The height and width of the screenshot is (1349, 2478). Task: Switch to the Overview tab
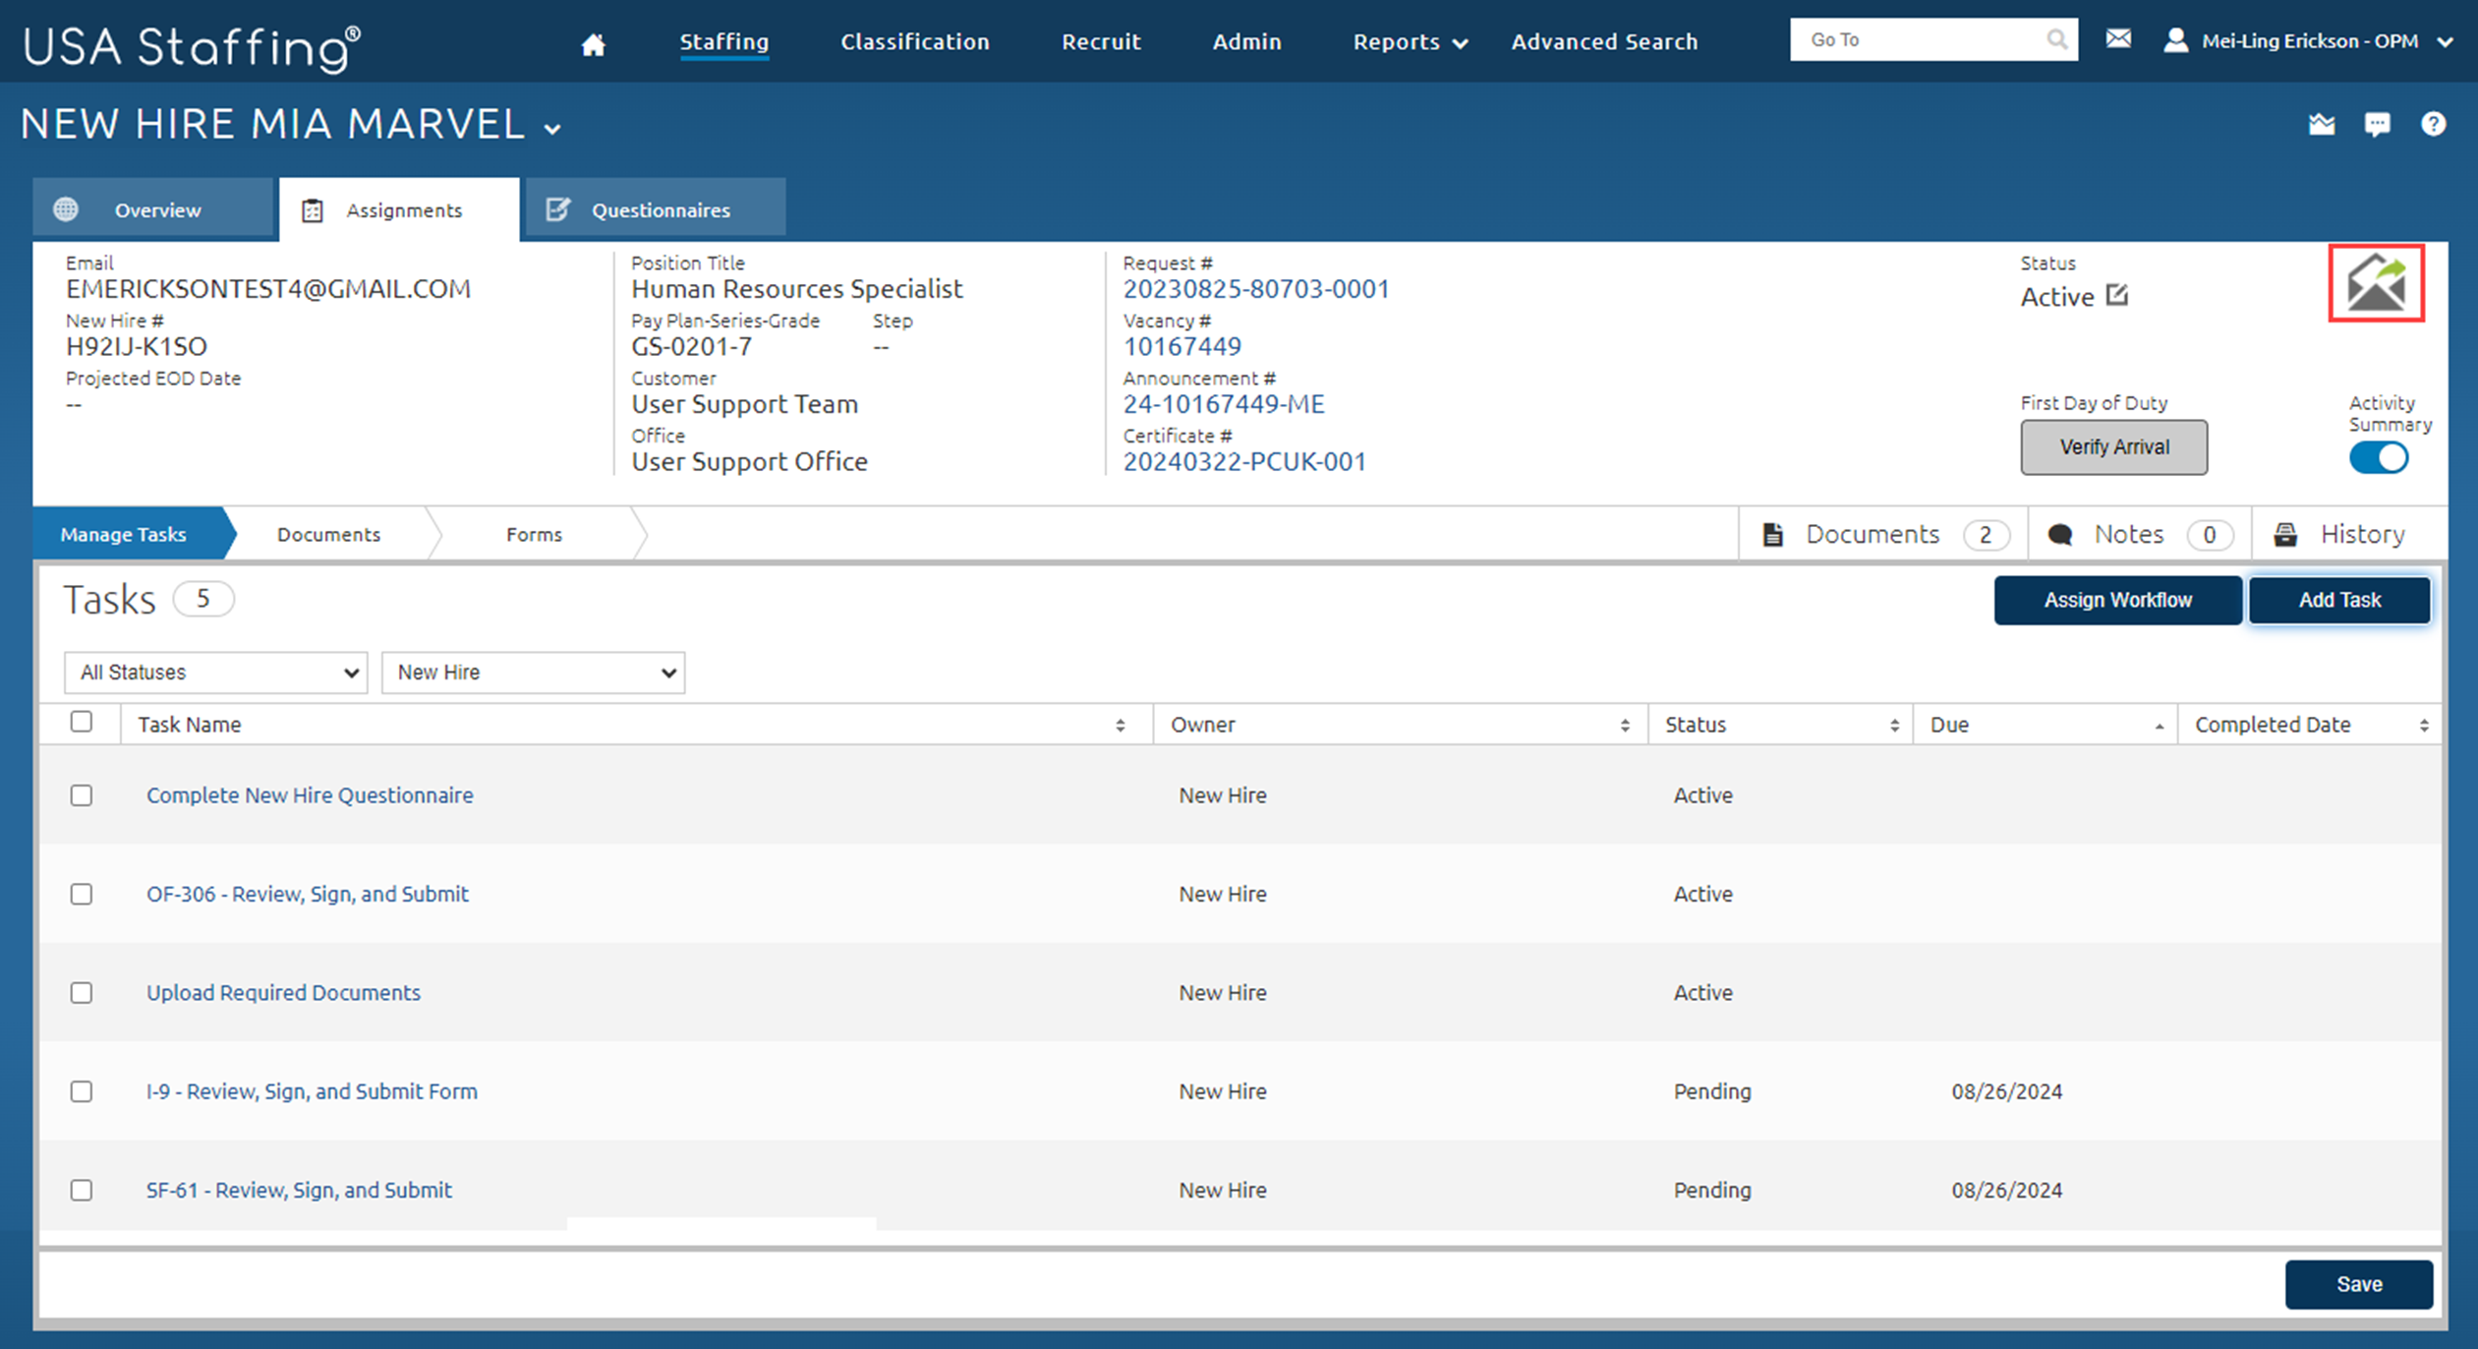pyautogui.click(x=152, y=209)
